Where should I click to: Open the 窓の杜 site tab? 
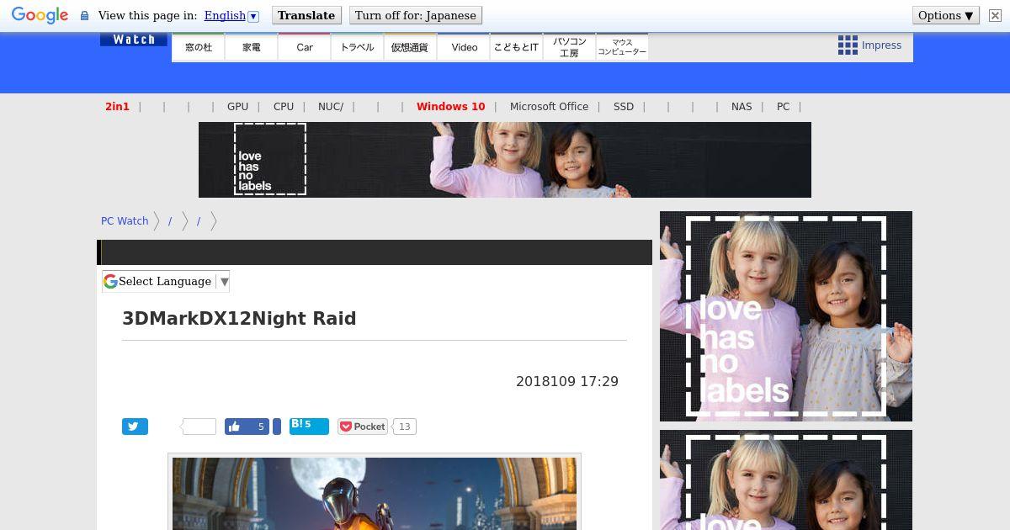(199, 47)
